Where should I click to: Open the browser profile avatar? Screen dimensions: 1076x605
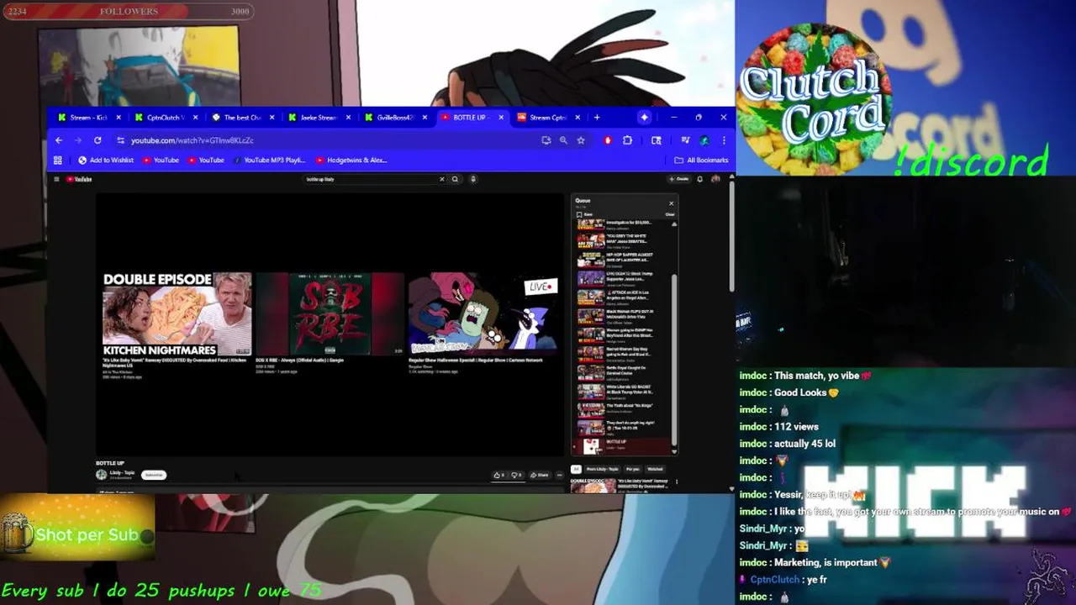click(704, 140)
